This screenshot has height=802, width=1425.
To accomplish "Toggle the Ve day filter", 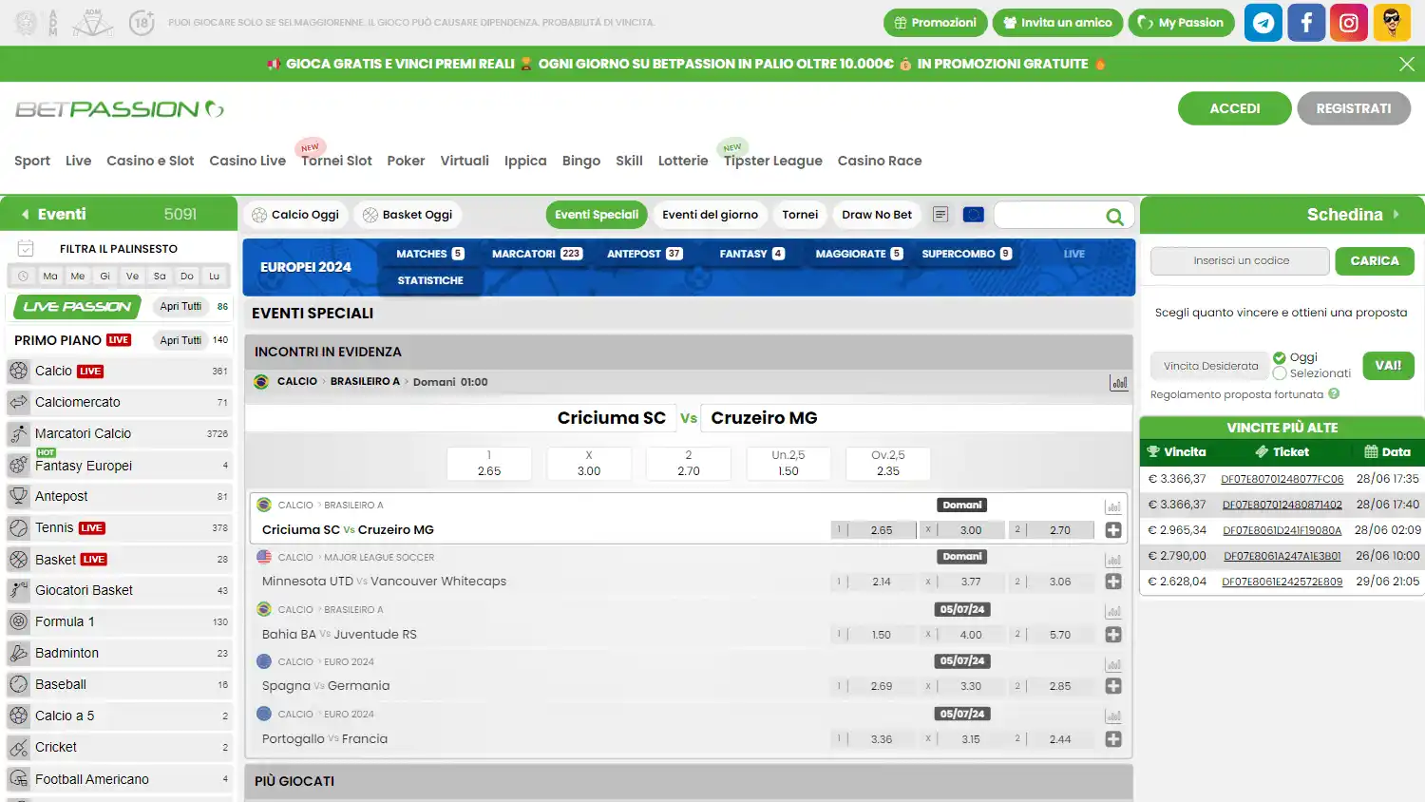I will [132, 277].
